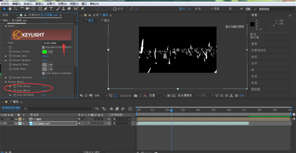Pick the Pen tool
Viewport: 296px width, 153px height.
click(x=46, y=9)
